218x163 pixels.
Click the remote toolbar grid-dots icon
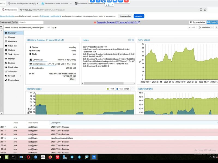(106, 5)
